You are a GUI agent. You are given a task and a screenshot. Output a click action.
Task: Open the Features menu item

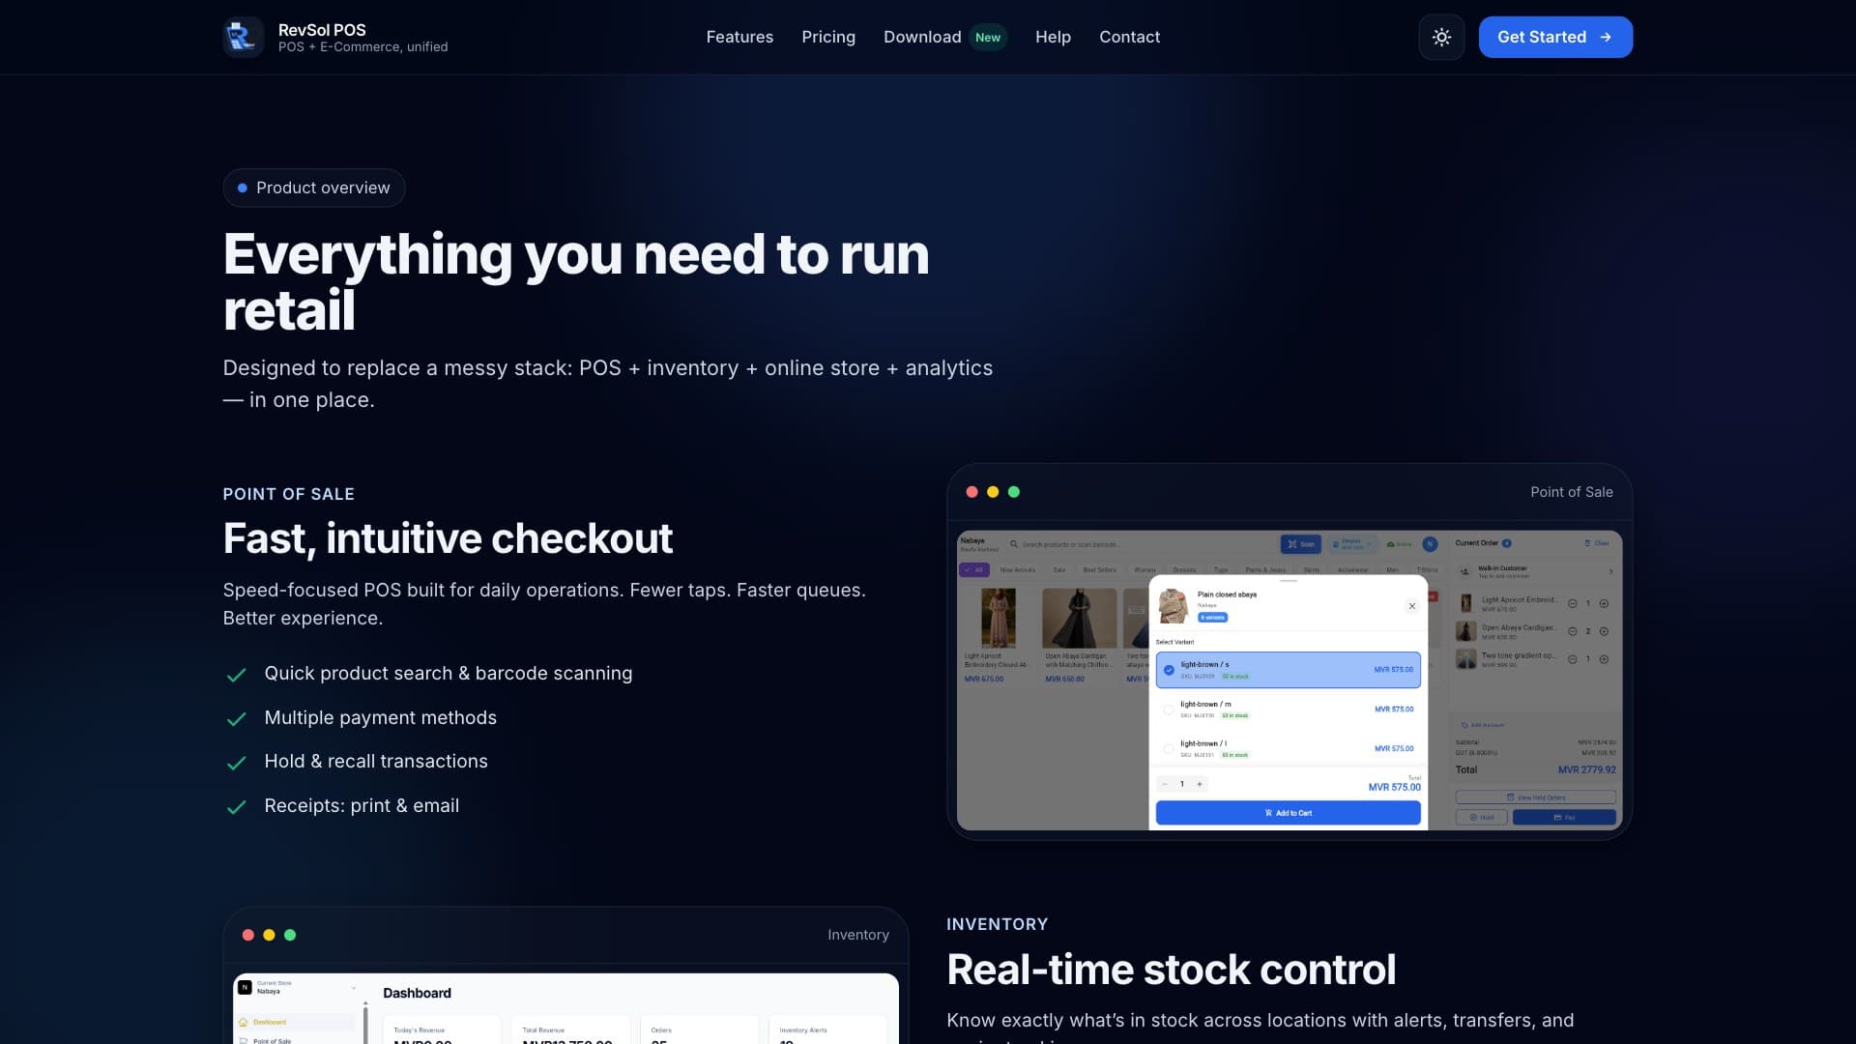pyautogui.click(x=739, y=37)
